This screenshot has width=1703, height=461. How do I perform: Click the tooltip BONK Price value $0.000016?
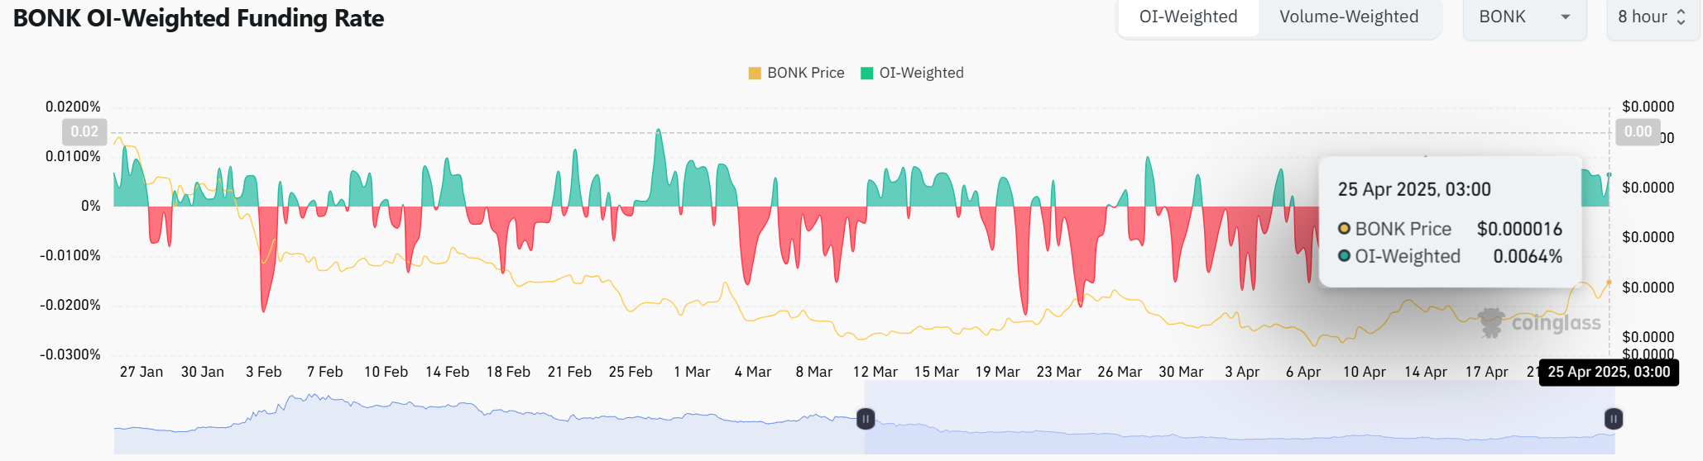(1519, 229)
